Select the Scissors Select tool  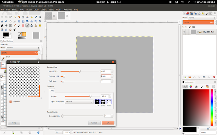pos(23,17)
